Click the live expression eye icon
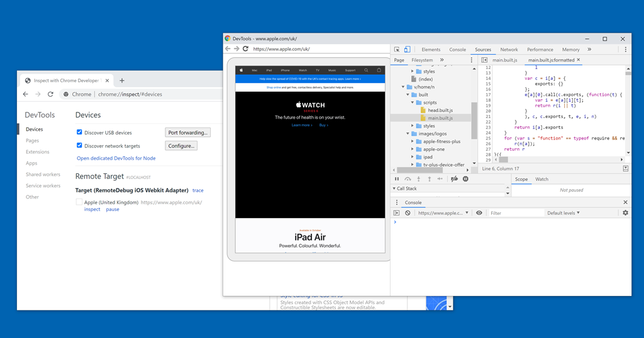The height and width of the screenshot is (338, 644). pyautogui.click(x=479, y=213)
